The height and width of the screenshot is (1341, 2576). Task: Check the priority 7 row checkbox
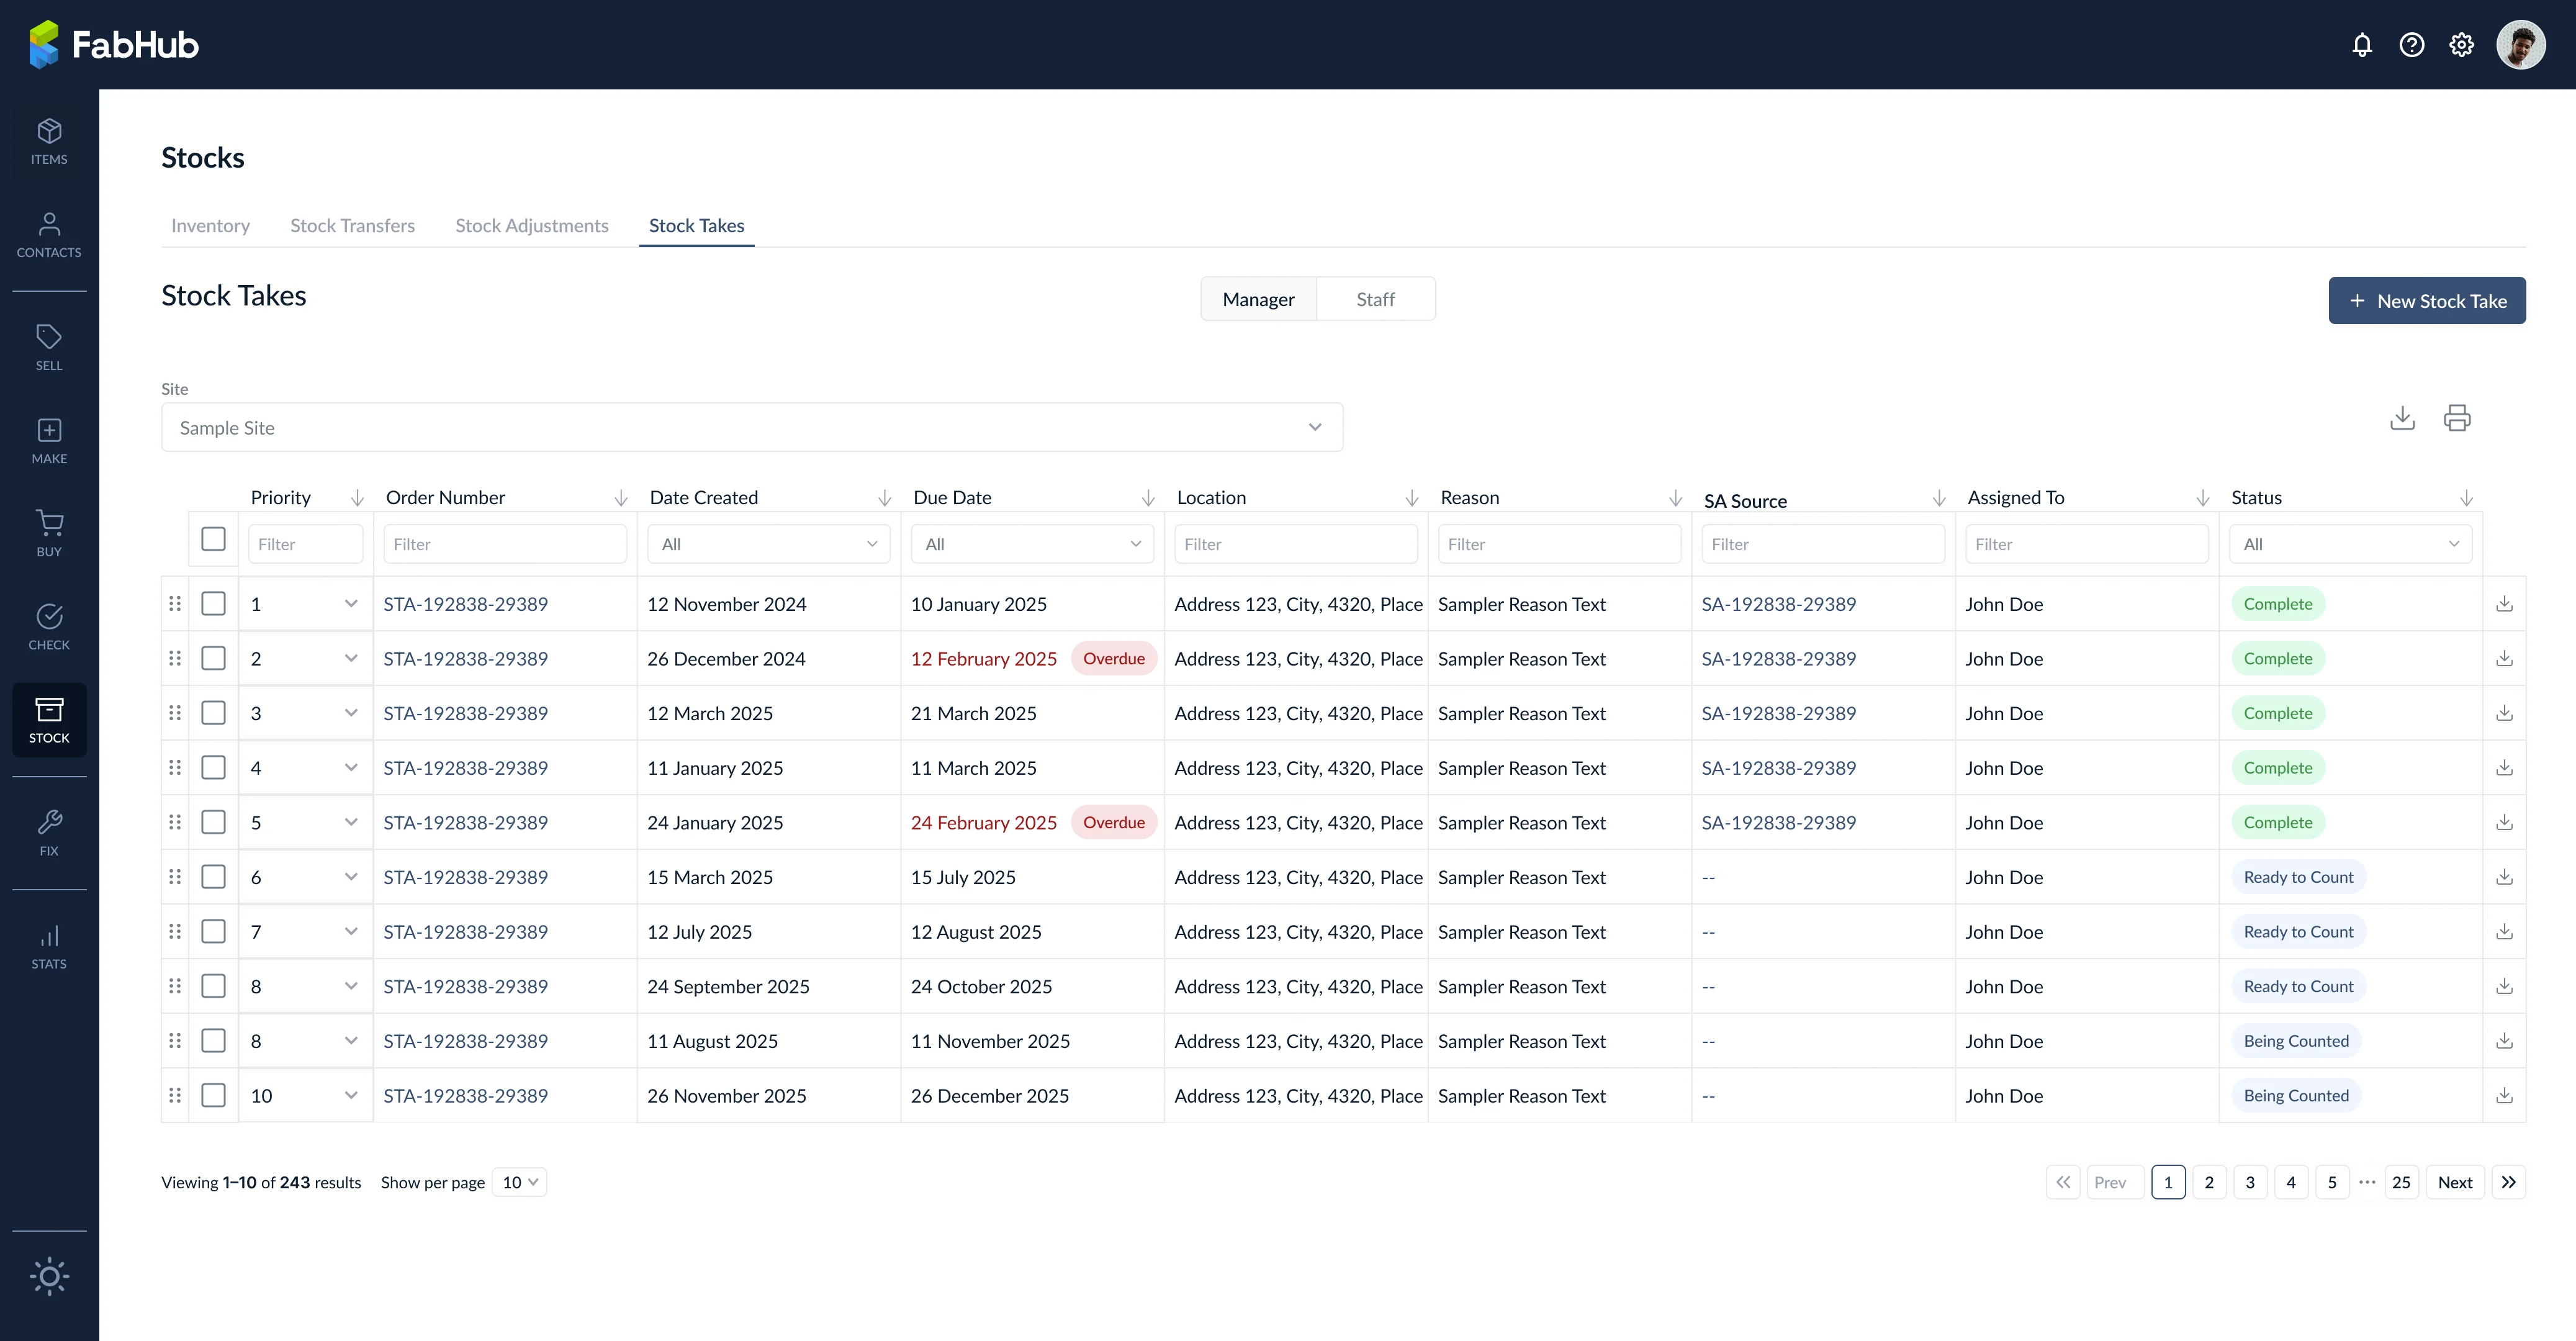click(213, 932)
